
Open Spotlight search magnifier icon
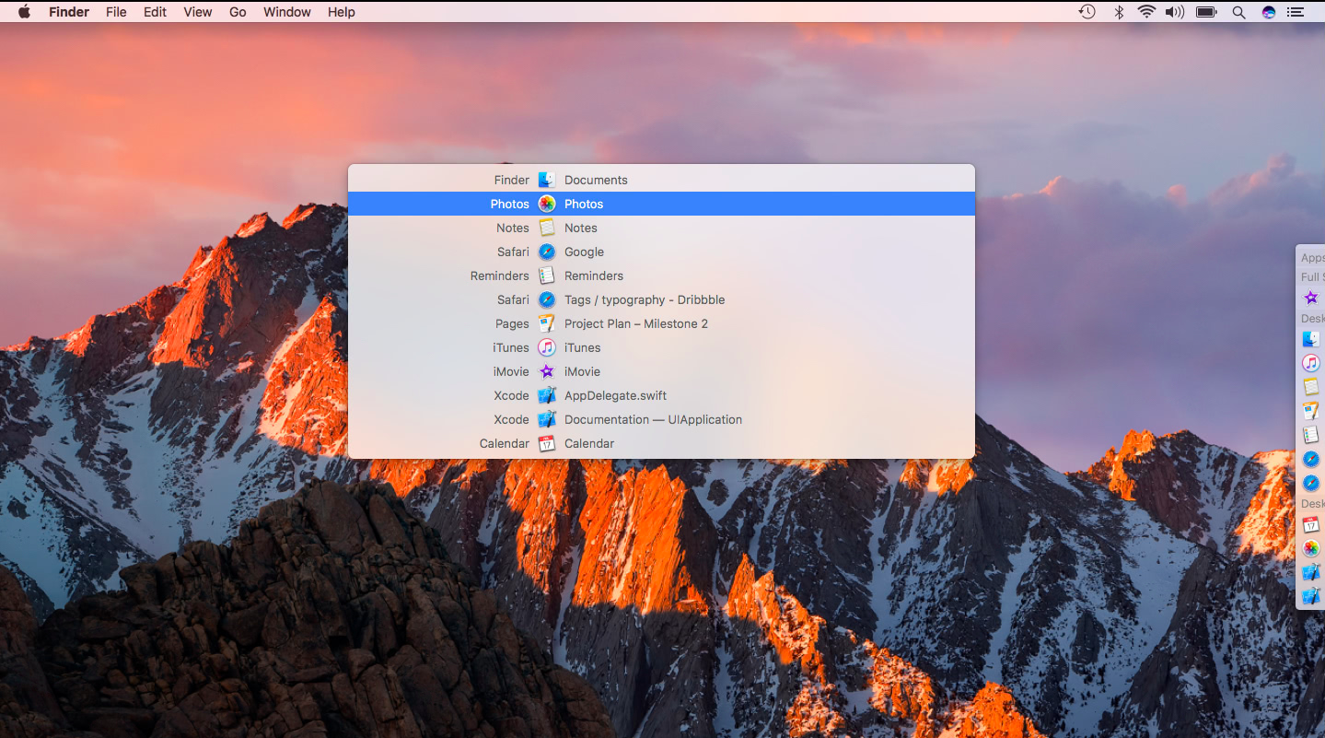click(x=1238, y=12)
